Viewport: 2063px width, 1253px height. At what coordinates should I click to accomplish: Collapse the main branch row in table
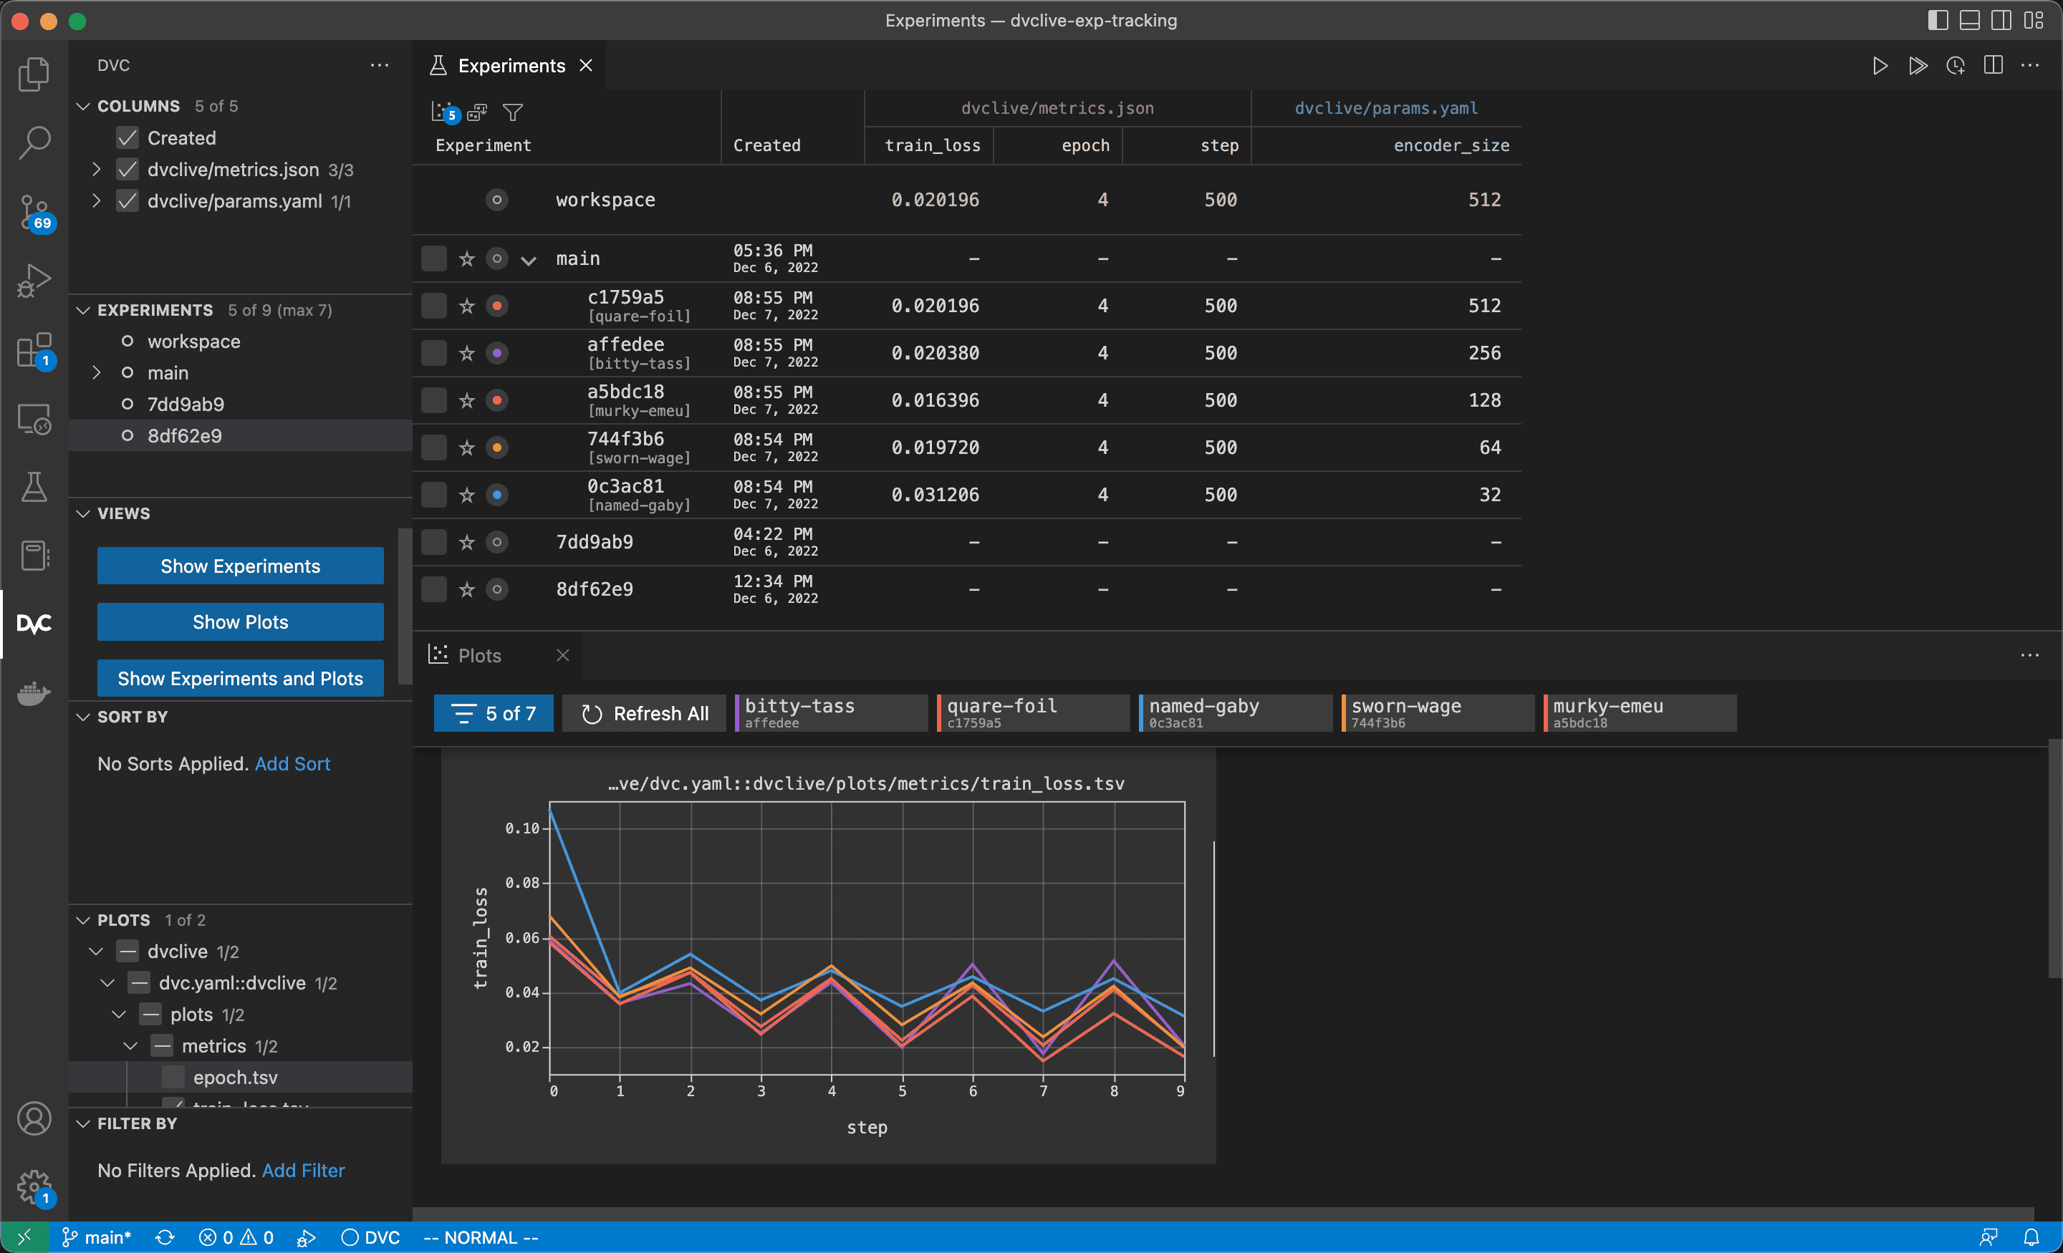click(x=529, y=259)
